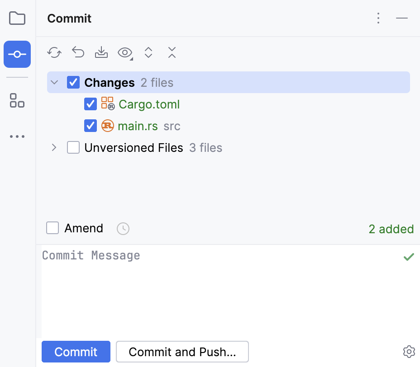Expand the Unversioned Files node
Image resolution: width=420 pixels, height=367 pixels.
click(53, 147)
